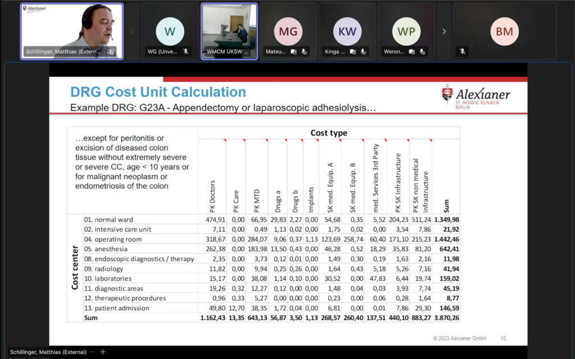Click the '05. anesthesia' row label
Image resolution: width=575 pixels, height=359 pixels.
106,249
